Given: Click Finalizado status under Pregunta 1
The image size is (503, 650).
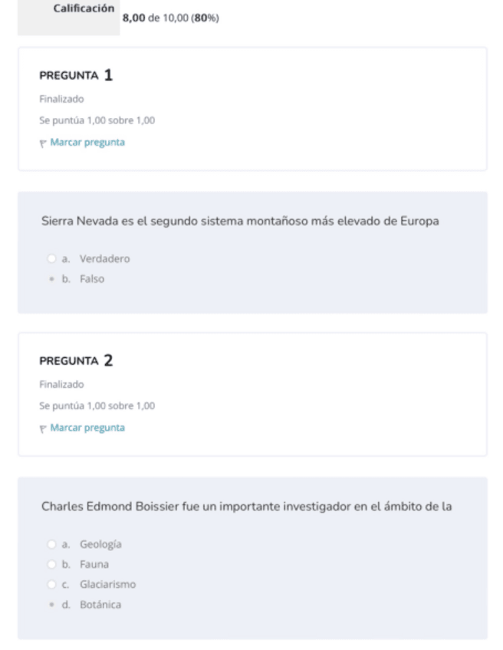Looking at the screenshot, I should pyautogui.click(x=61, y=99).
